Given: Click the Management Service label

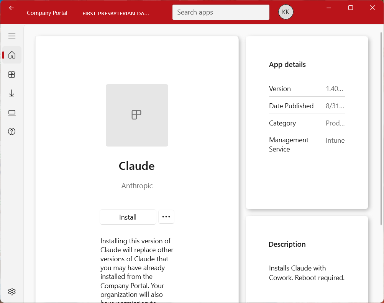Looking at the screenshot, I should click(289, 145).
